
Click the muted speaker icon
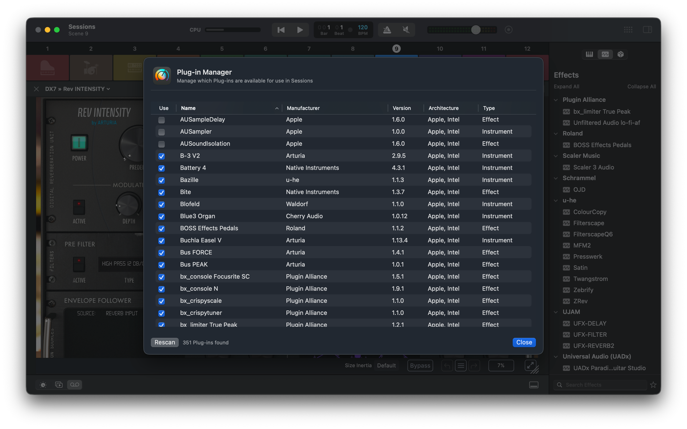406,30
